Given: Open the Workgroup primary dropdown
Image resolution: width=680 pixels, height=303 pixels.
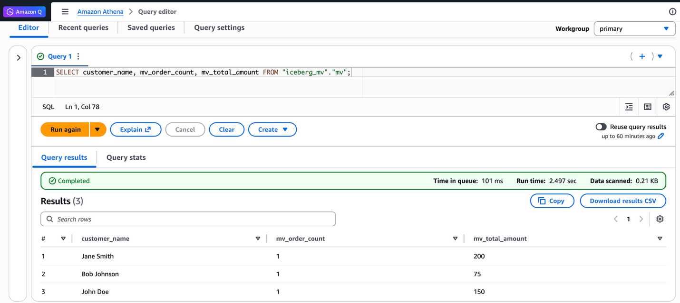Looking at the screenshot, I should (634, 29).
